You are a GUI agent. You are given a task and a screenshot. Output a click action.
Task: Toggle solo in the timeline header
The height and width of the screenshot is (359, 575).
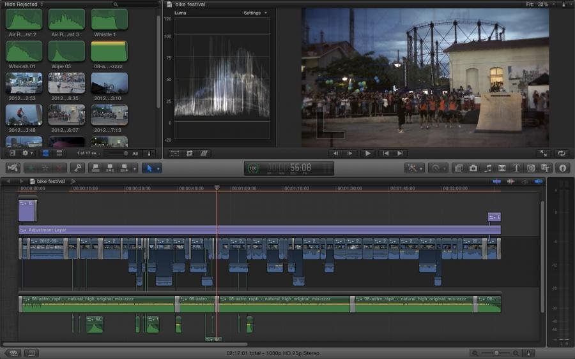[x=525, y=181]
